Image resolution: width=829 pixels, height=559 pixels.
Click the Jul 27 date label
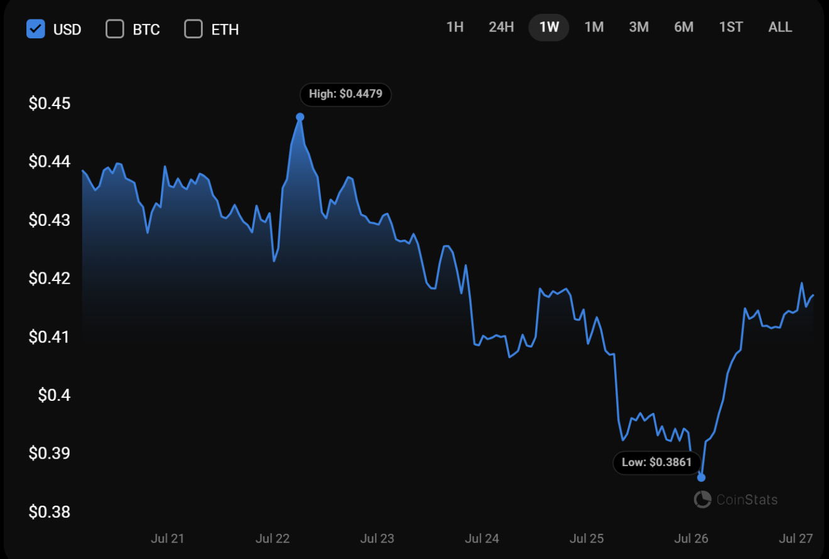click(796, 538)
